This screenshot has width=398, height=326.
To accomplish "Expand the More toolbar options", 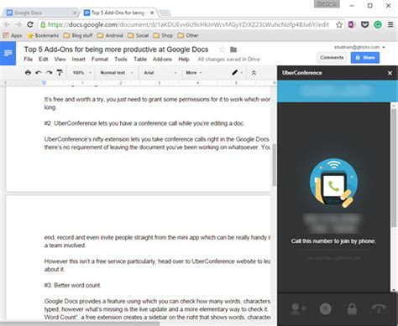I will pos(194,73).
